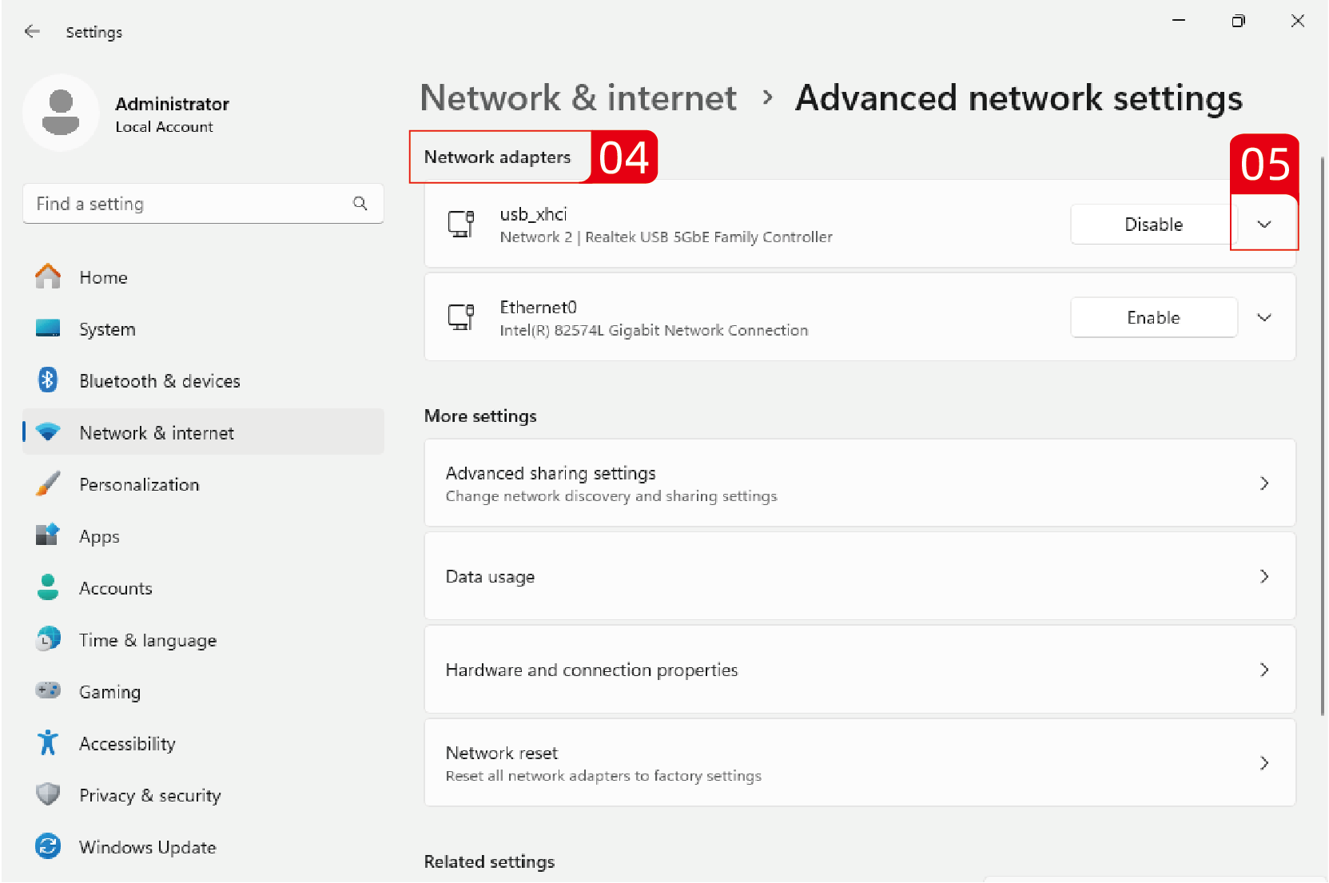Open Advanced sharing settings

pos(859,483)
